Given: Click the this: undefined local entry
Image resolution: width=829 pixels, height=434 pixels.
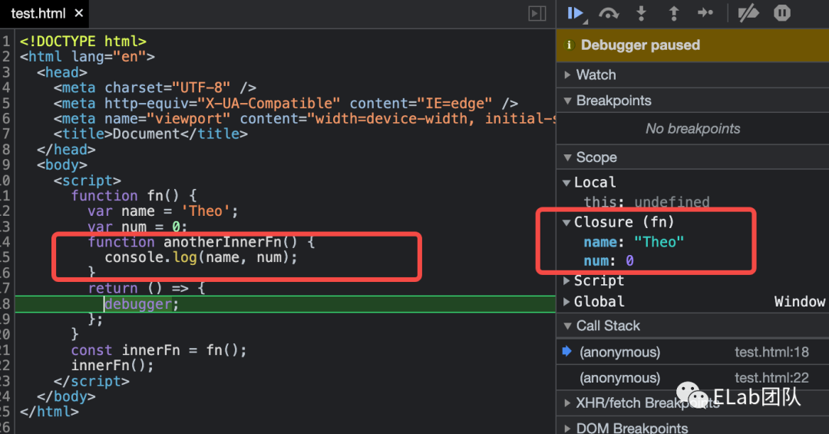Looking at the screenshot, I should pyautogui.click(x=646, y=202).
